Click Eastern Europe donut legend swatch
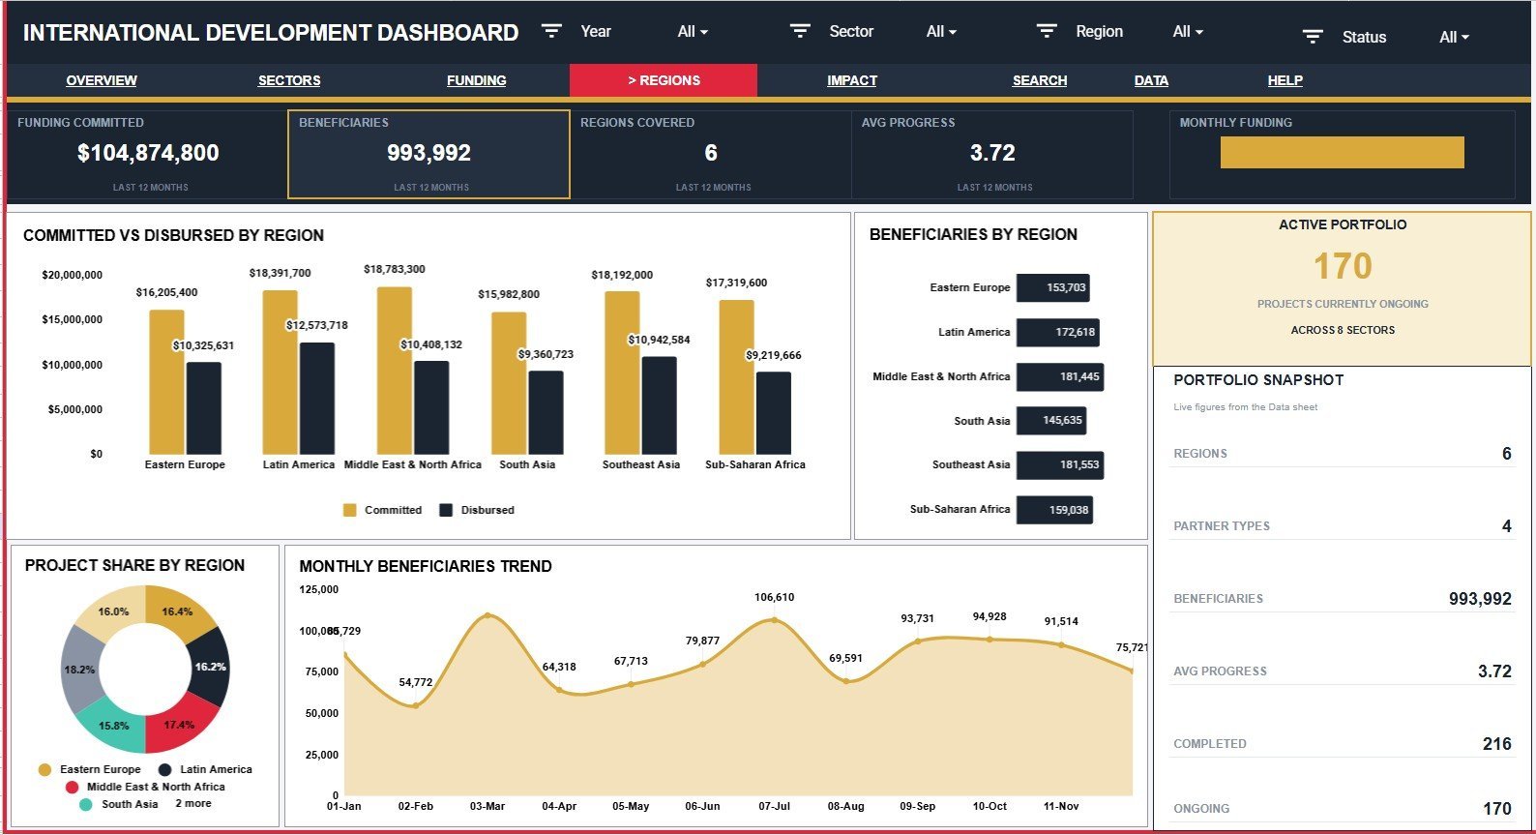The image size is (1536, 835). pos(44,769)
